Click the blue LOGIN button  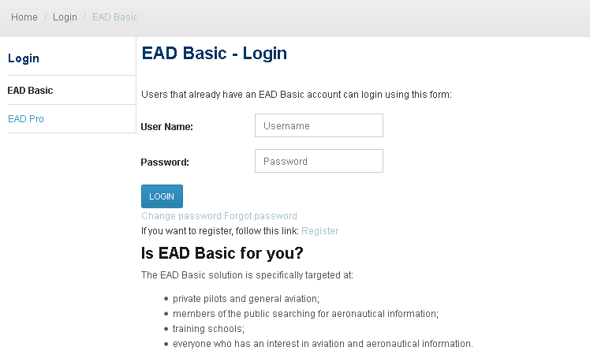tap(162, 196)
